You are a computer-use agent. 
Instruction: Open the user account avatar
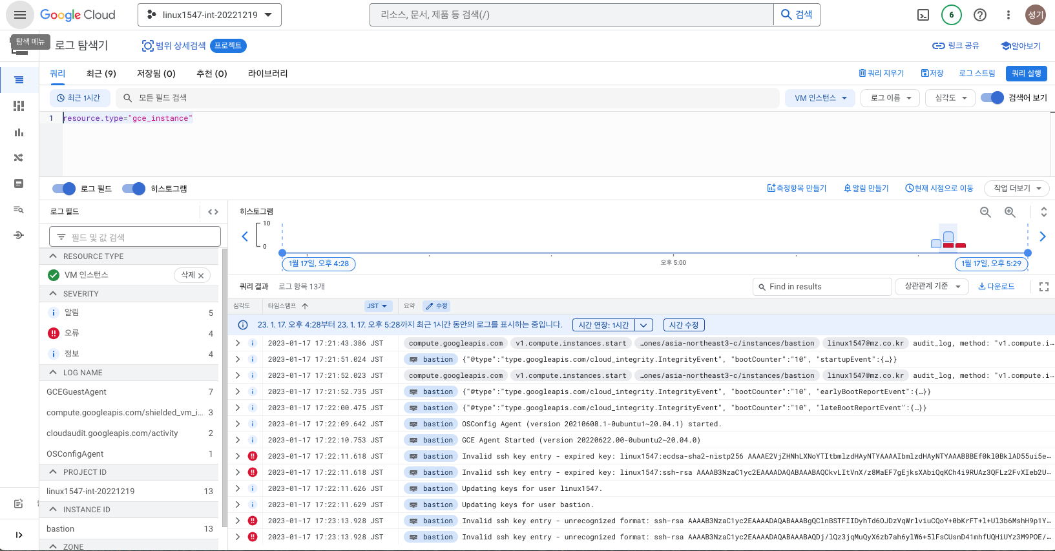(1036, 15)
